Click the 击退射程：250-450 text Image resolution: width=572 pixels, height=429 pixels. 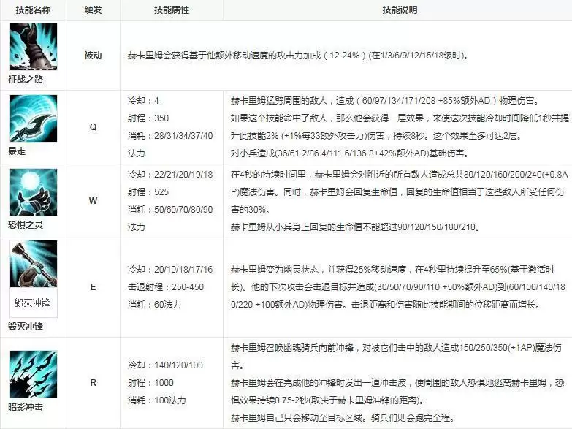click(166, 287)
